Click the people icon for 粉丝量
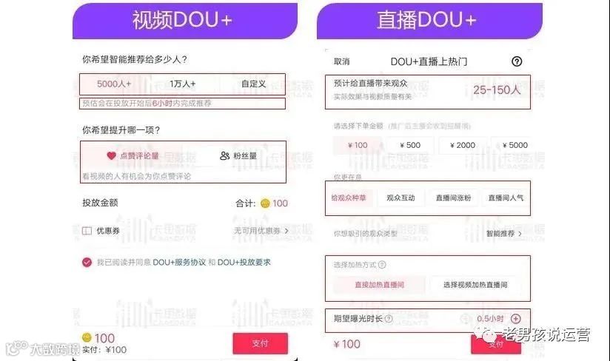Viewport: 610px width, 361px height. coord(224,156)
